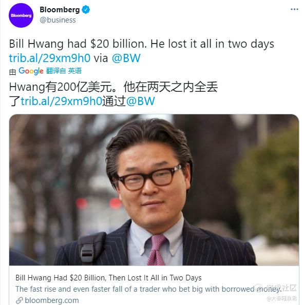Click the 英语 source language label

coord(75,71)
